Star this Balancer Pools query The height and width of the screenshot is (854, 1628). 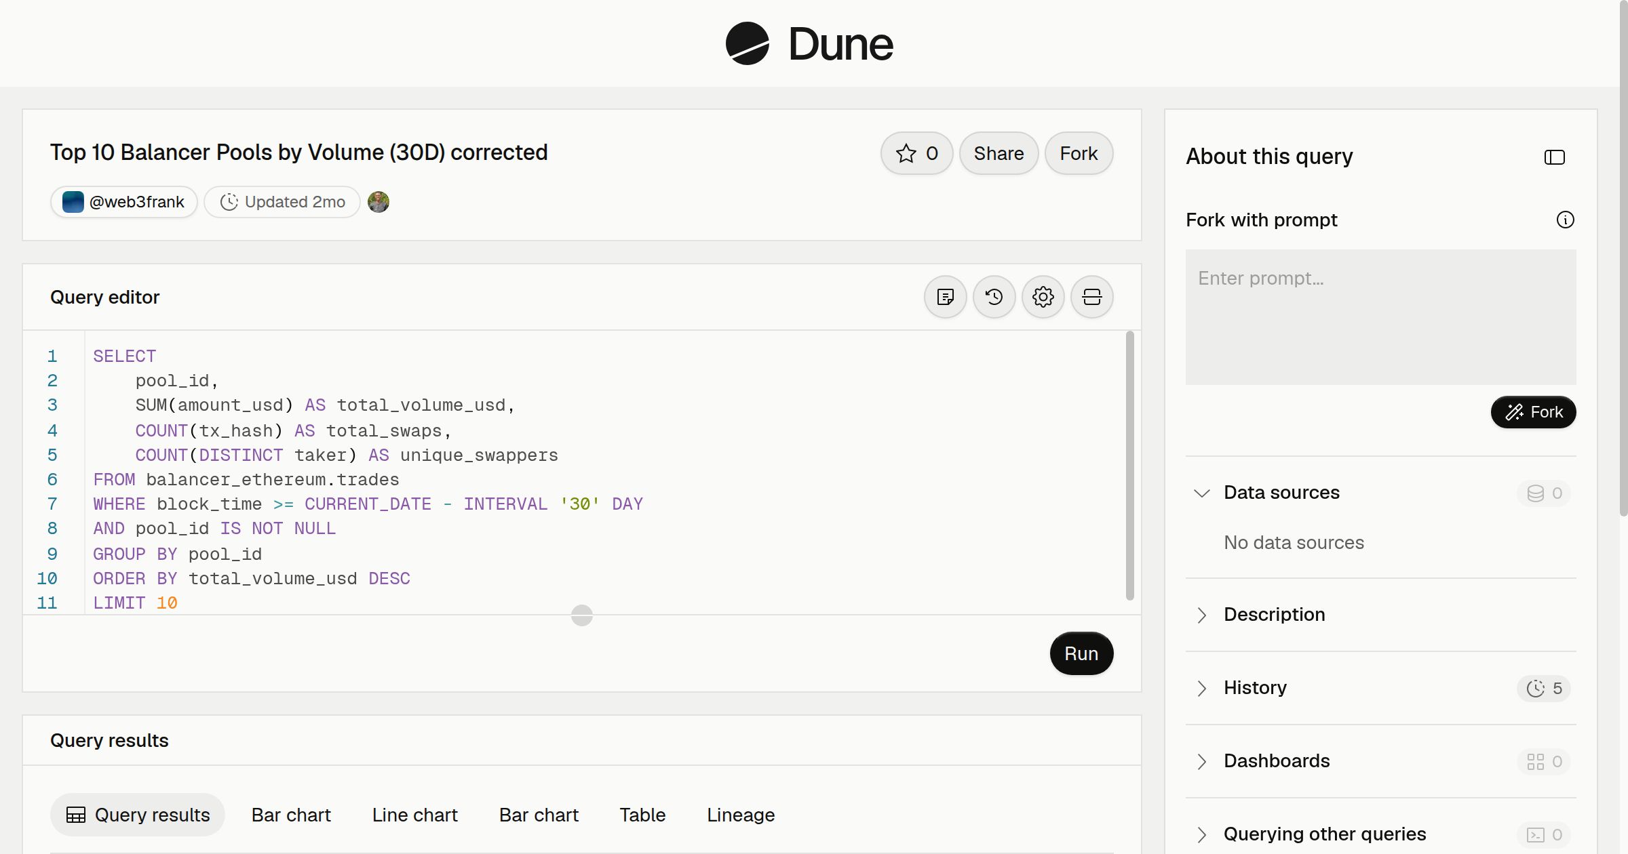[x=916, y=153]
